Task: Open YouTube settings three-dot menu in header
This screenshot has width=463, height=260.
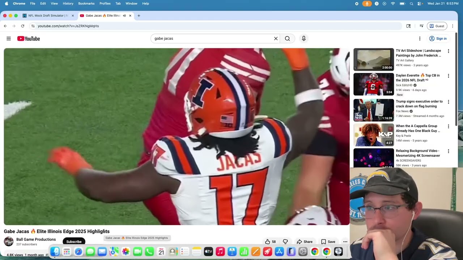Action: (420, 39)
